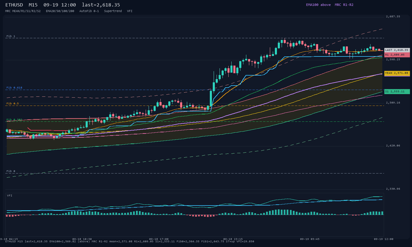Click the 09-19 05:45 time axis label
This screenshot has height=247, width=412.
[x=310, y=239]
